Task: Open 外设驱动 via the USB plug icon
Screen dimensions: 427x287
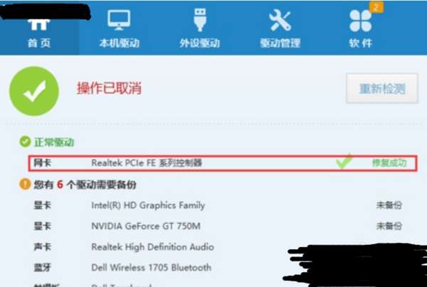Action: point(200,20)
